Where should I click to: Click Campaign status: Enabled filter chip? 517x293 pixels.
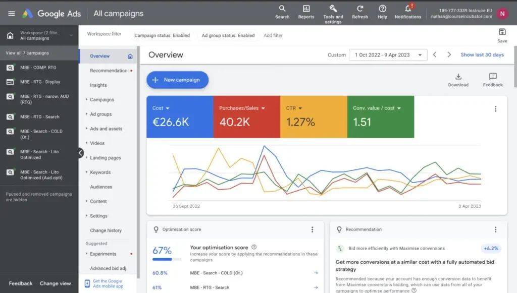(x=162, y=36)
